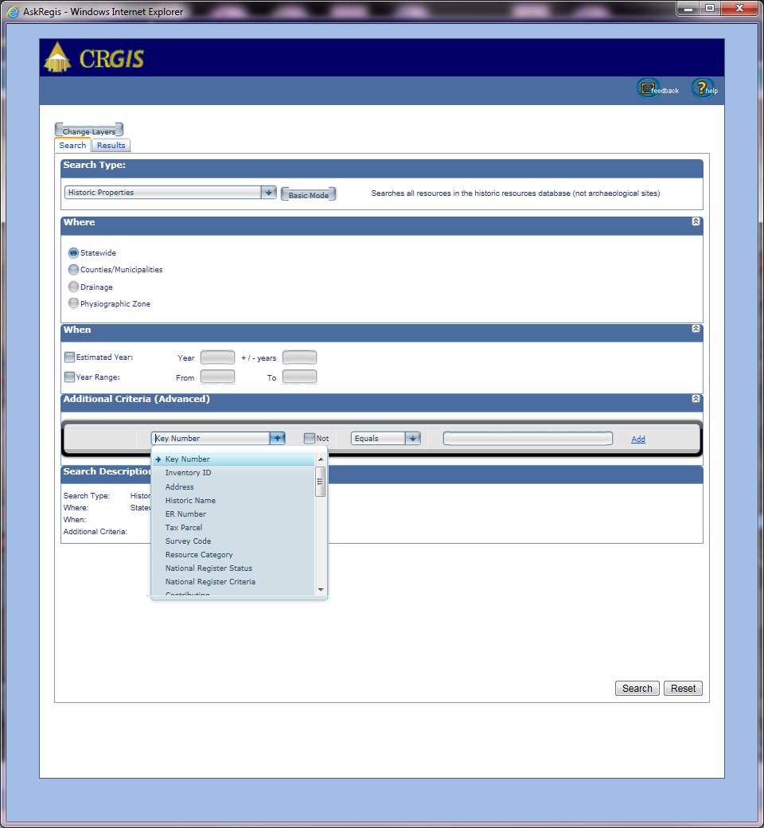Select the Statewide radio button

pyautogui.click(x=73, y=252)
